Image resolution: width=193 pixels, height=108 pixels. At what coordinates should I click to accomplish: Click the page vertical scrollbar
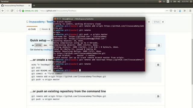tap(192, 61)
